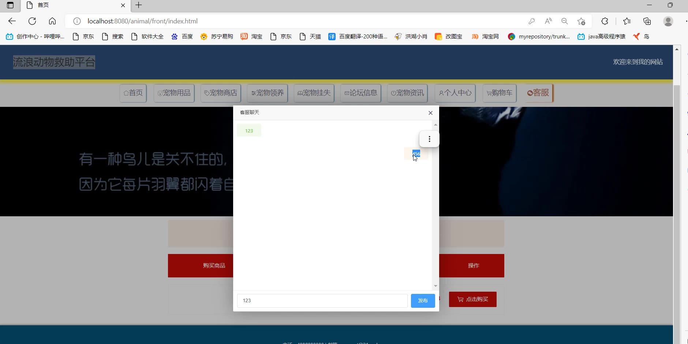Click the 购买商品 red header

pos(214,266)
